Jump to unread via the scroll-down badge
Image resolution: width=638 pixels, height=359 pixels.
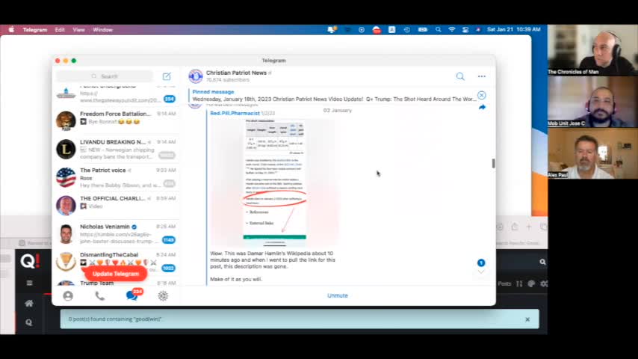pyautogui.click(x=481, y=266)
